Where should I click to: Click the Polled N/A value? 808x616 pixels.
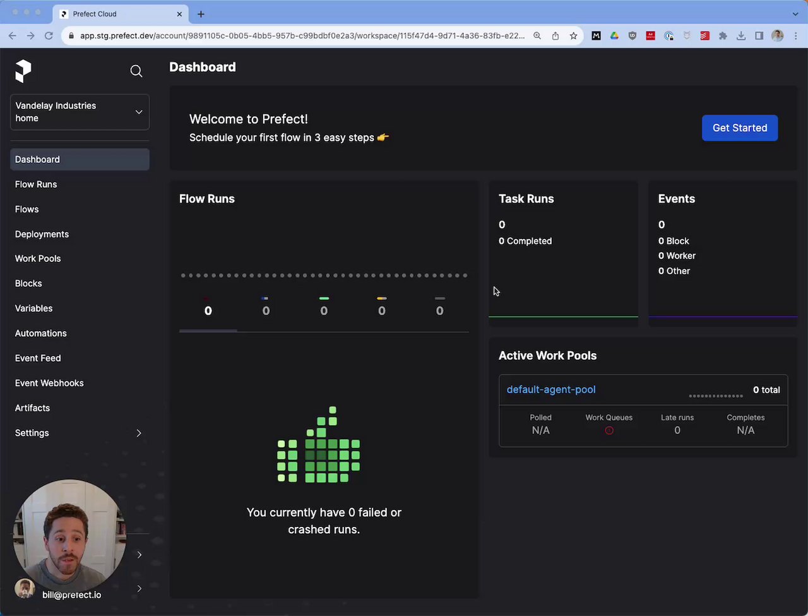(541, 431)
